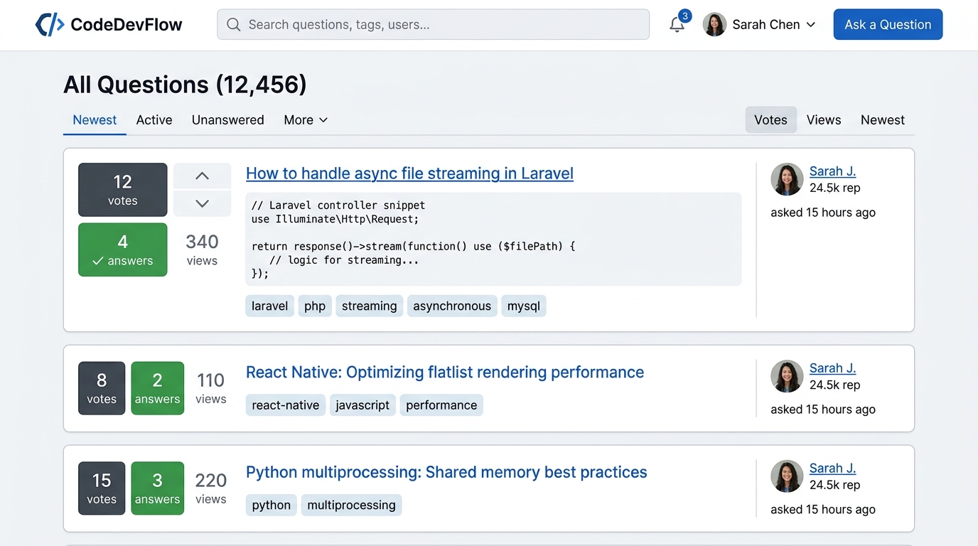This screenshot has height=546, width=978.
Task: Click the 12 votes counter box
Action: [123, 190]
